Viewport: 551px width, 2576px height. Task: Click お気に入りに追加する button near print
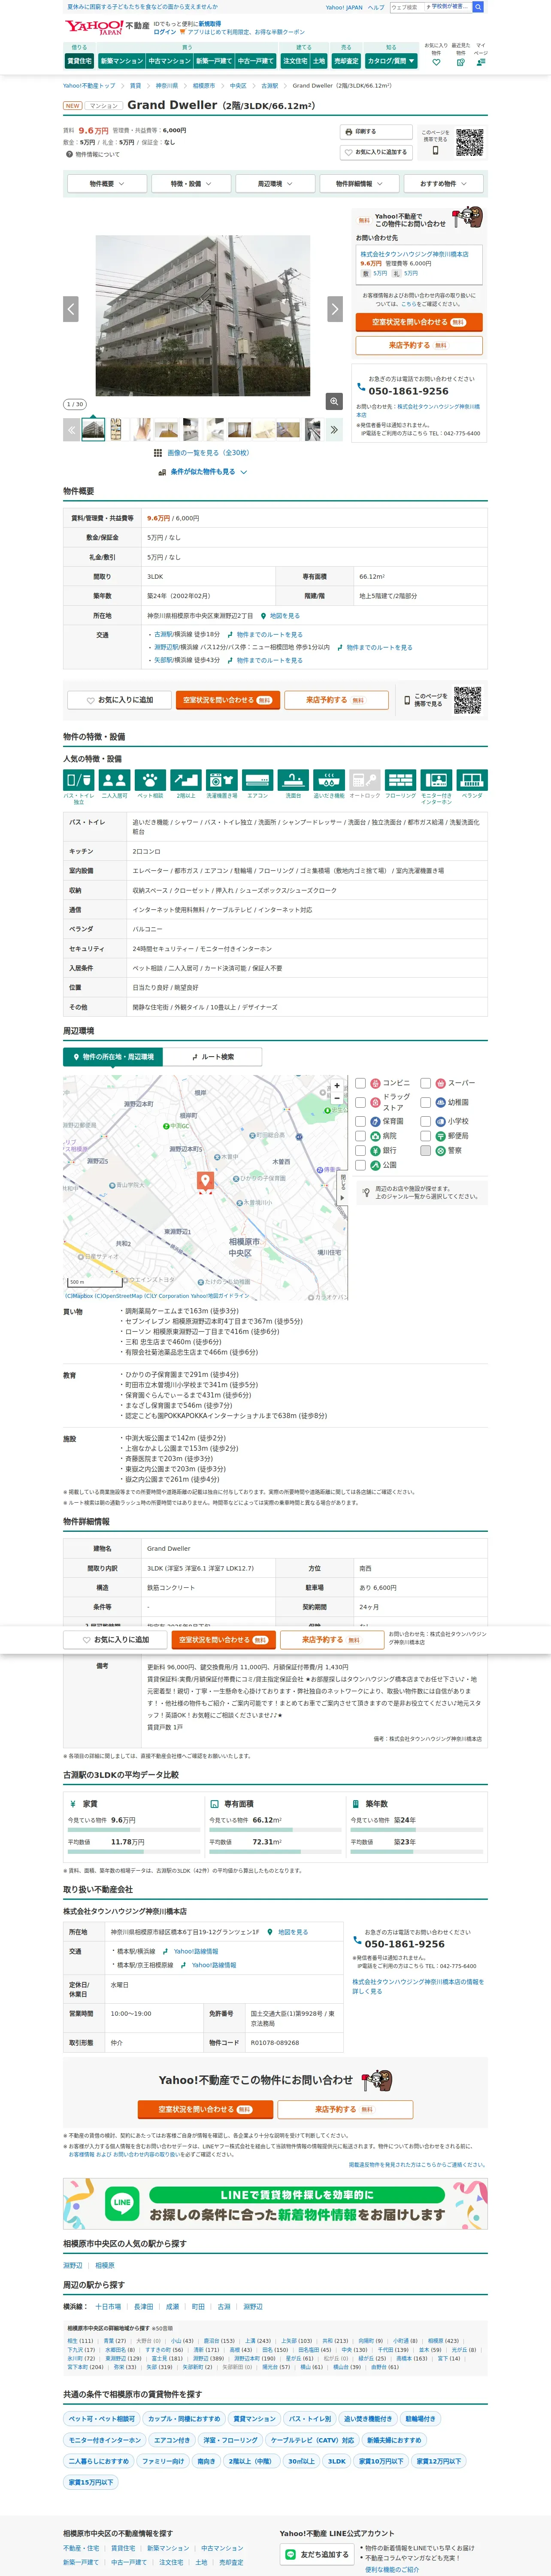click(376, 153)
